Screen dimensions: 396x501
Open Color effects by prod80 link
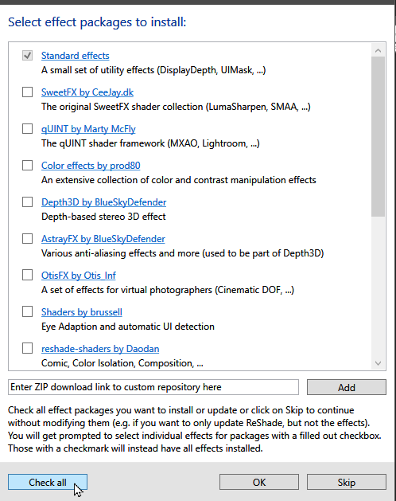91,166
